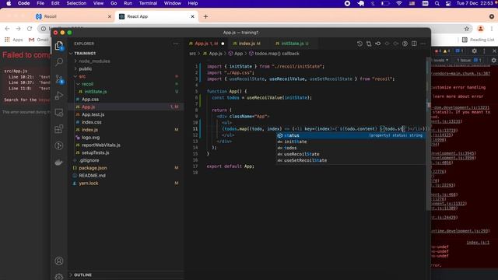The height and width of the screenshot is (280, 498).
Task: Open Accounts menu in activity bar
Action: click(x=59, y=261)
